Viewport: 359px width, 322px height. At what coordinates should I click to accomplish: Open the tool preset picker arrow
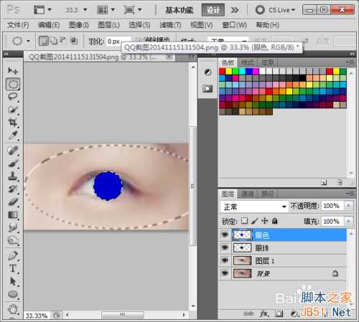(28, 41)
